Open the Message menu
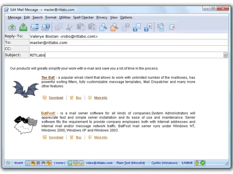The width and height of the screenshot is (233, 174). 15,17
